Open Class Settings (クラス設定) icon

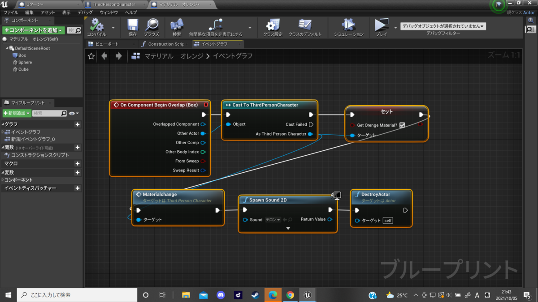273,25
